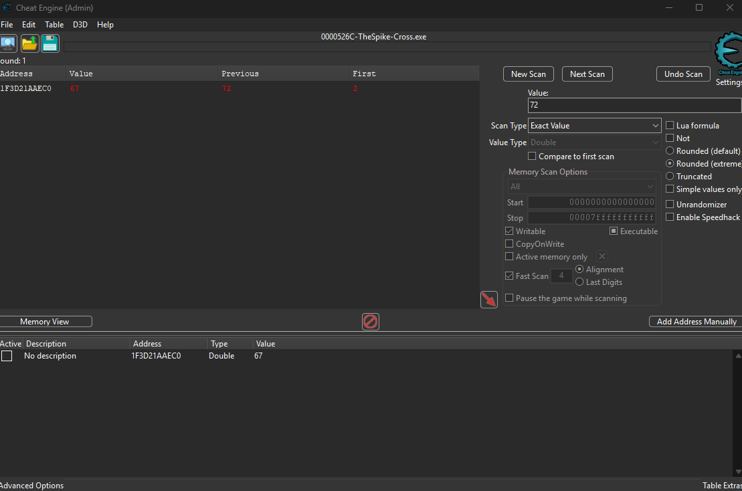This screenshot has height=491, width=742.
Task: Click the Cheat Engine title bar app icon
Action: 7,8
